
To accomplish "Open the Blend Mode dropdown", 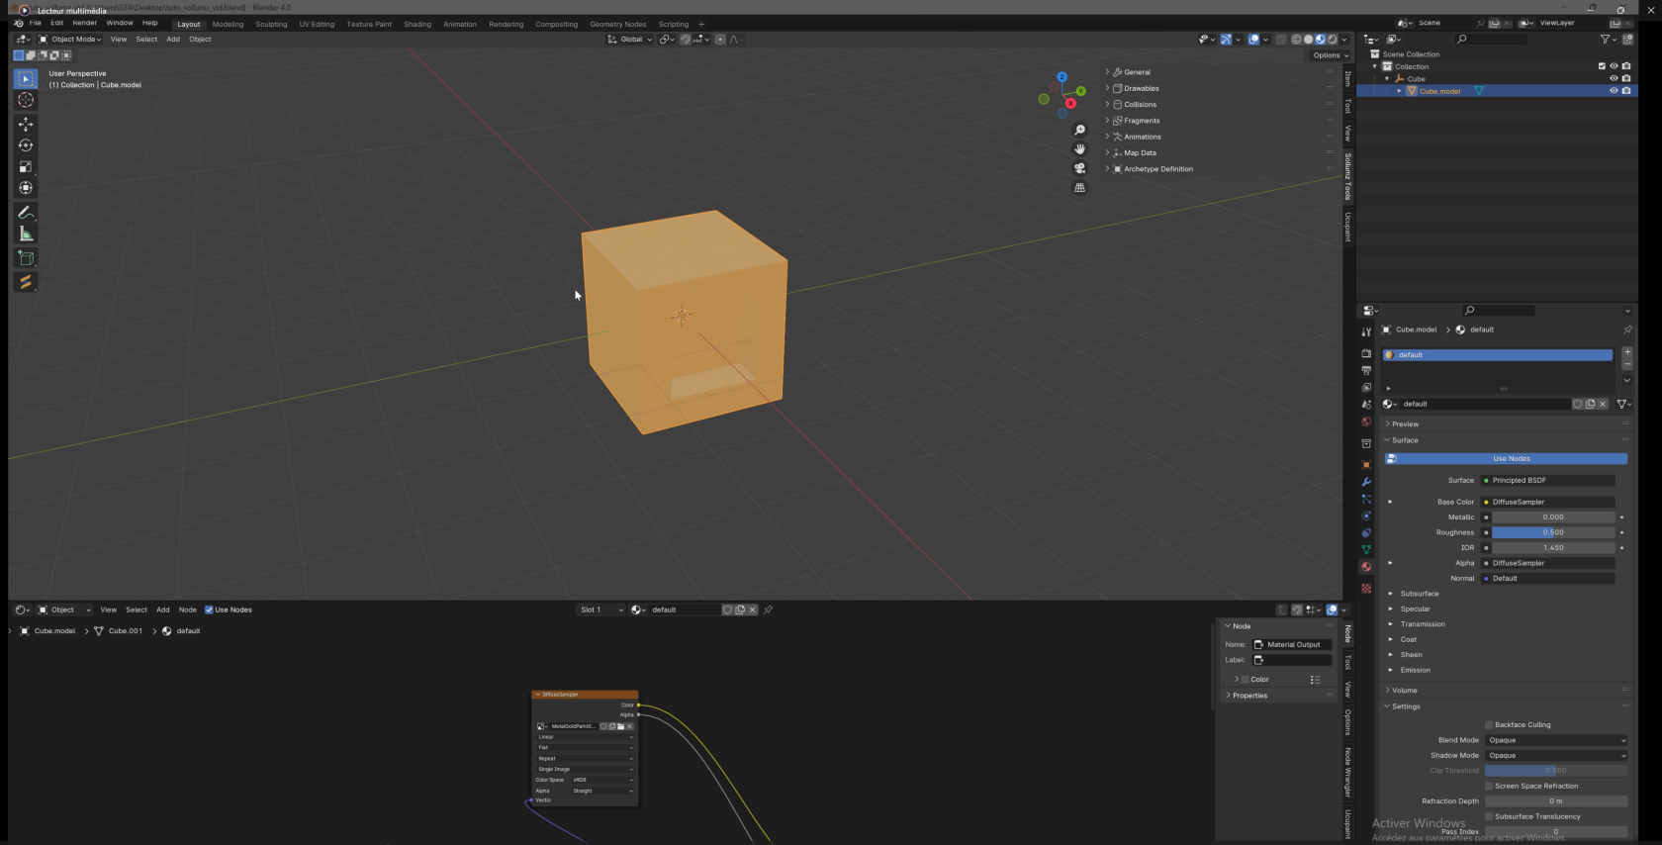I will (1556, 740).
